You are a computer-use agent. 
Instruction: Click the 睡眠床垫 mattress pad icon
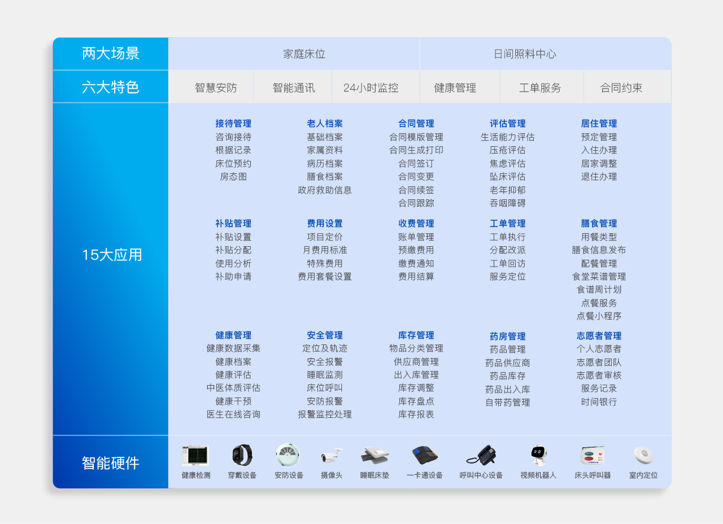[374, 455]
